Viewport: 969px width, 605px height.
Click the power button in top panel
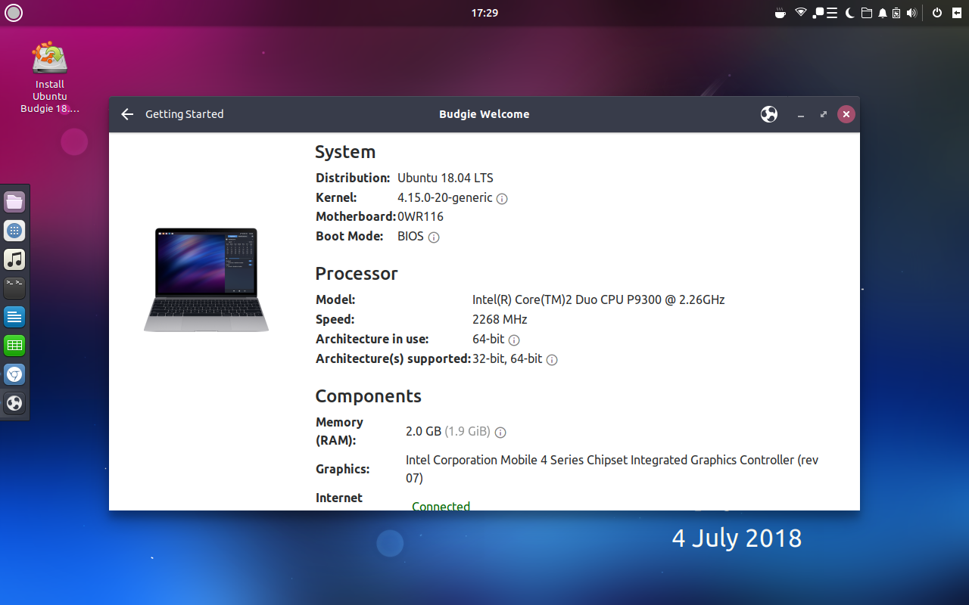click(937, 13)
